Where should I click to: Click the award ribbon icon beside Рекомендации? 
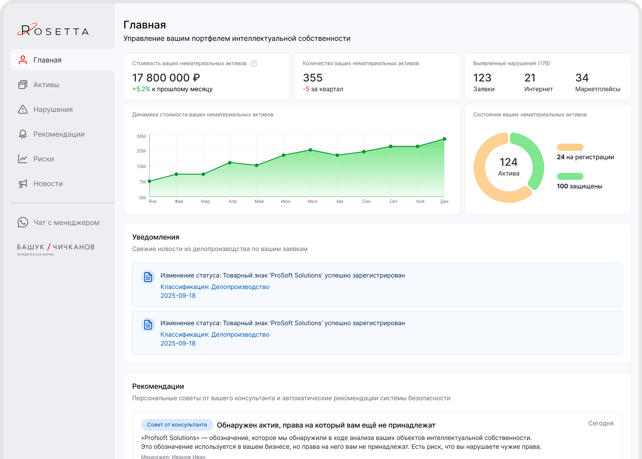pos(23,134)
